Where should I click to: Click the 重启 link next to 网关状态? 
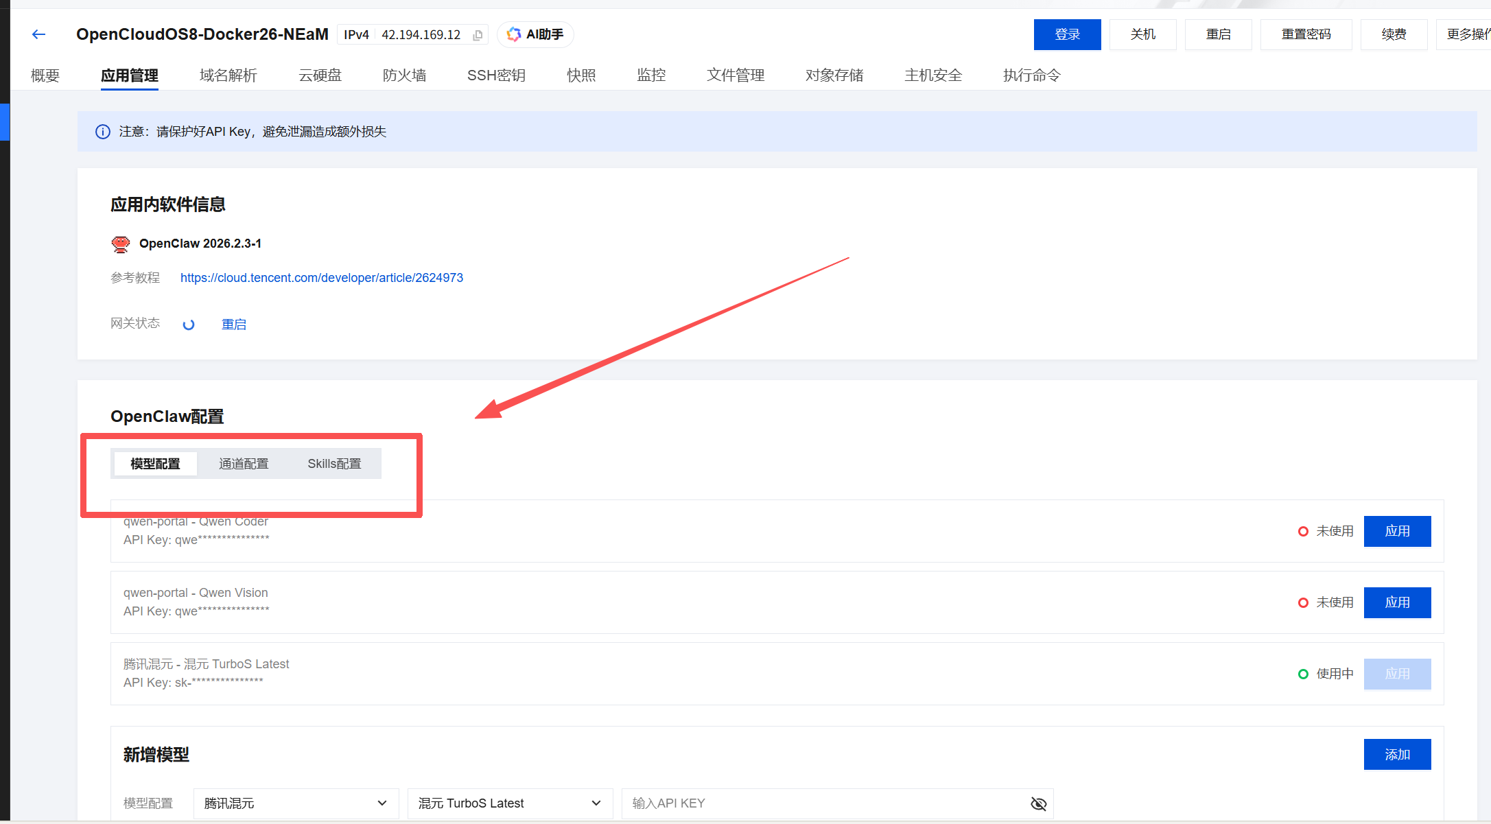(x=233, y=324)
